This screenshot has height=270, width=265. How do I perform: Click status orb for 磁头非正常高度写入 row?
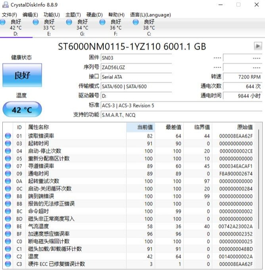click(8, 219)
